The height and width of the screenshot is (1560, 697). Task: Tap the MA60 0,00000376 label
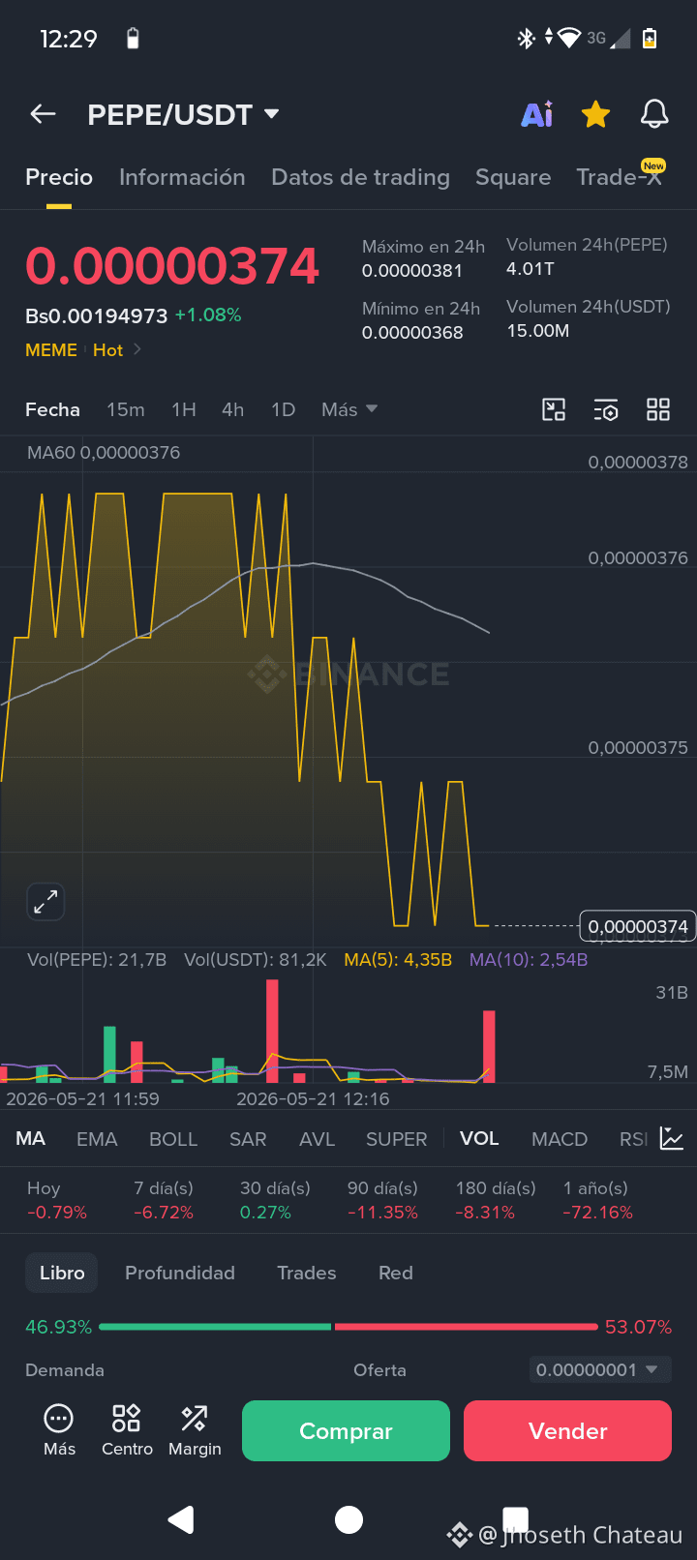(x=104, y=452)
